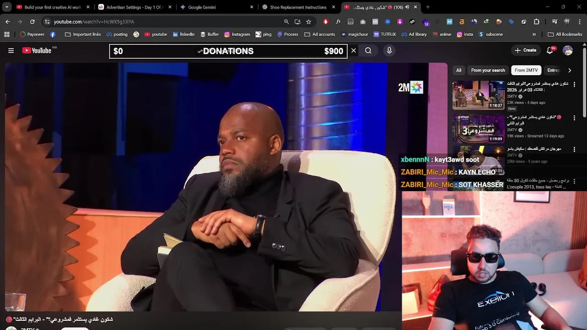Open Chrome extensions puzzle menu

[x=537, y=22]
